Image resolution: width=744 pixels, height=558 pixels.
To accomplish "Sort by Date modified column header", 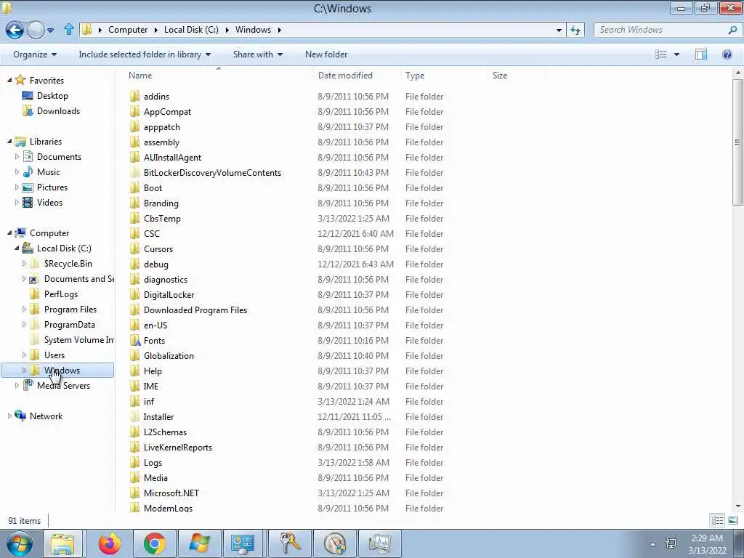I will 345,76.
